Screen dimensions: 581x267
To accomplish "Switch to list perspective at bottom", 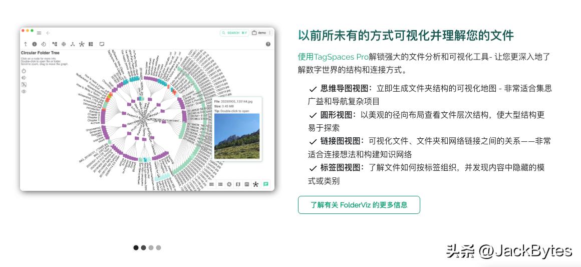I will (x=220, y=184).
